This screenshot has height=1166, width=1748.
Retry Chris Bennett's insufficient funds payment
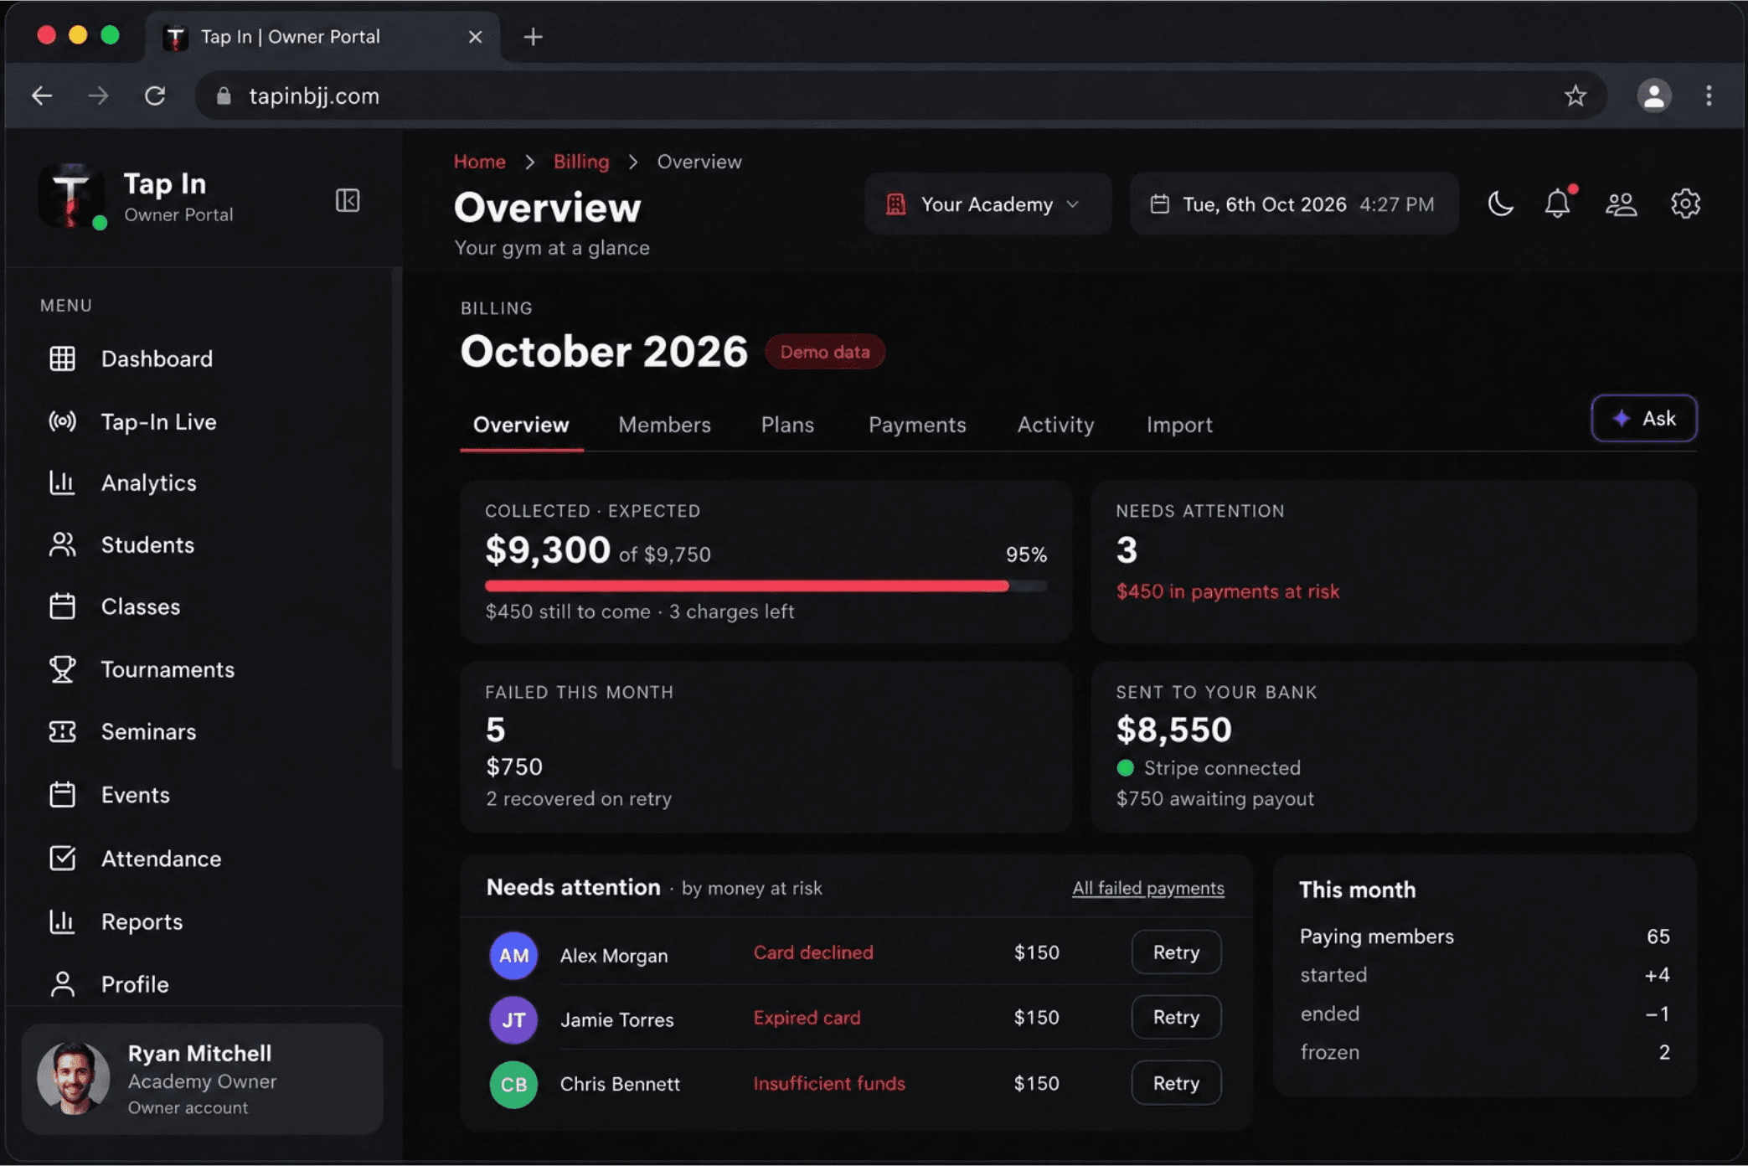click(1176, 1083)
